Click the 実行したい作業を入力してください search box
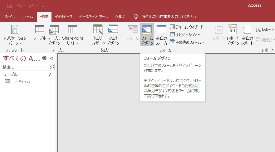This screenshot has width=275, height=152. [169, 17]
